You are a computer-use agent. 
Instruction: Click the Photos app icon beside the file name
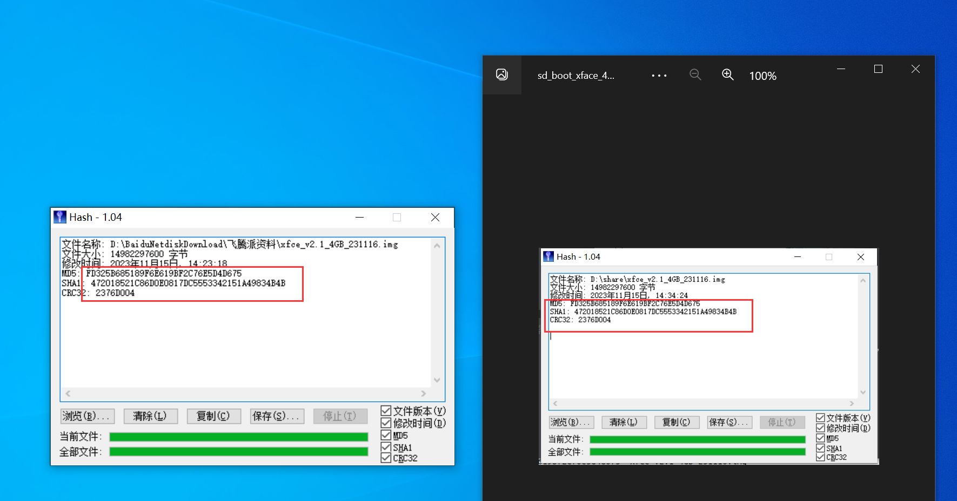(x=502, y=75)
